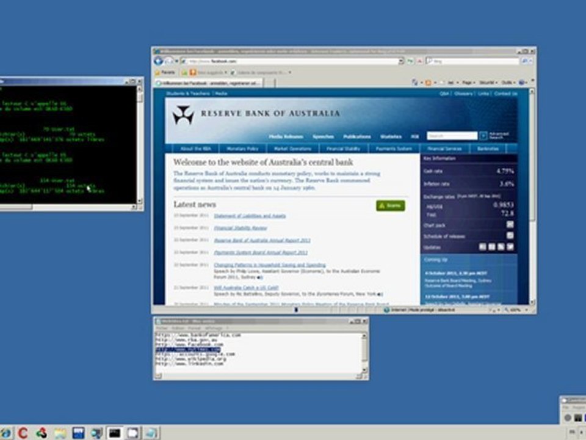Click the RBA search go arrow
Viewport: 586px width, 440px height.
[x=483, y=136]
